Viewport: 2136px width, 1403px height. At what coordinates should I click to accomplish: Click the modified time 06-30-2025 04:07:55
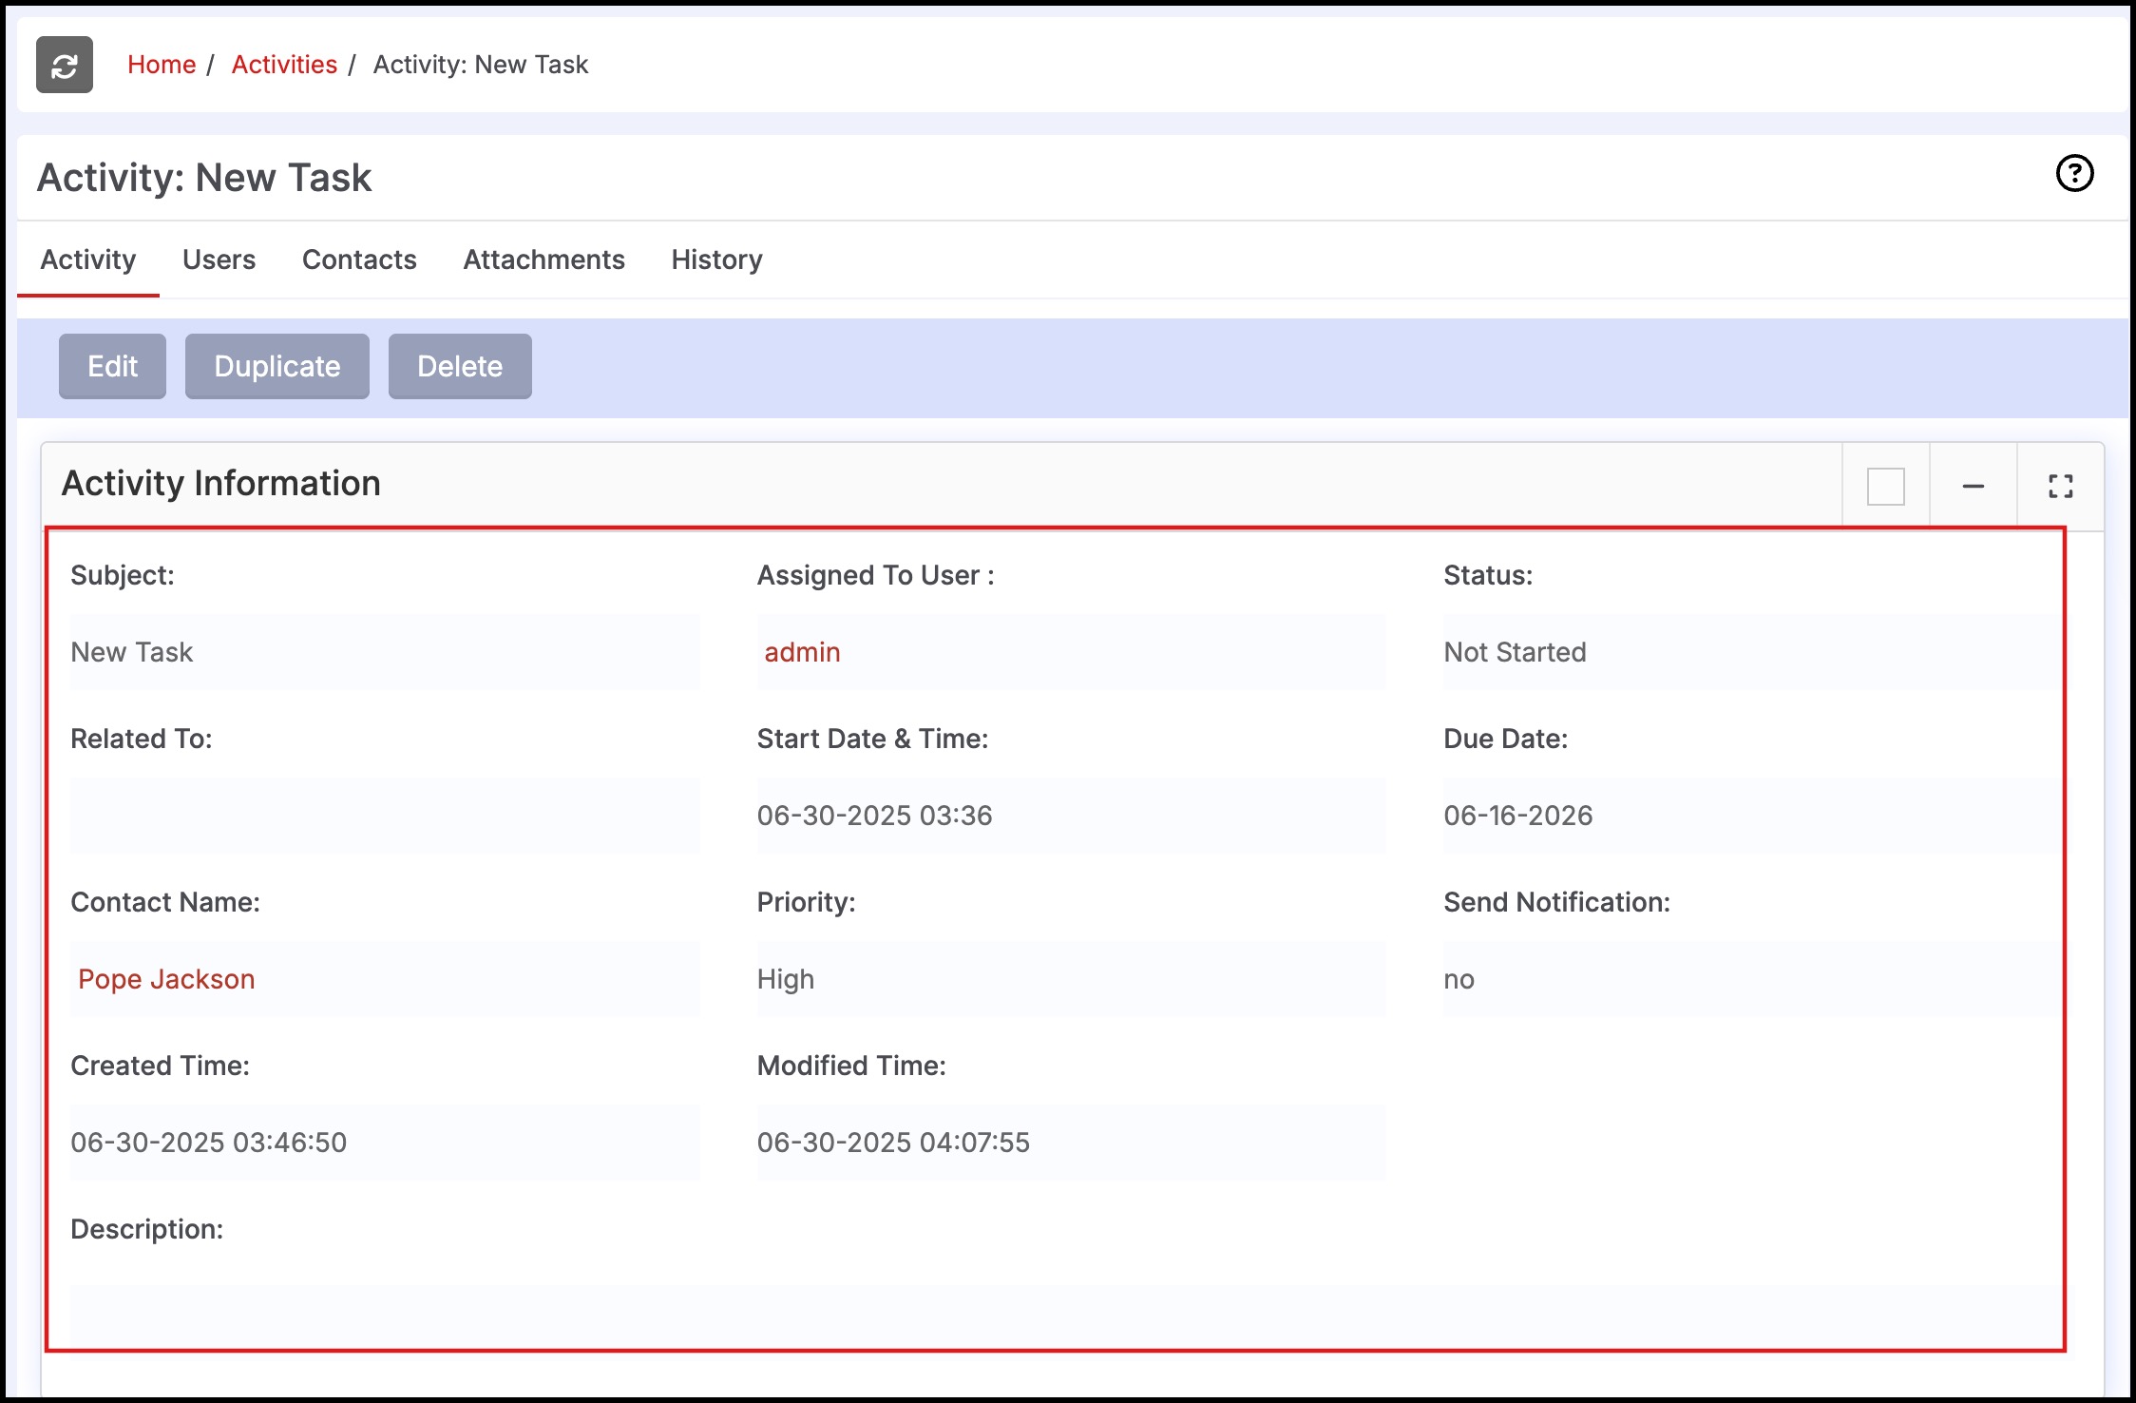point(893,1143)
